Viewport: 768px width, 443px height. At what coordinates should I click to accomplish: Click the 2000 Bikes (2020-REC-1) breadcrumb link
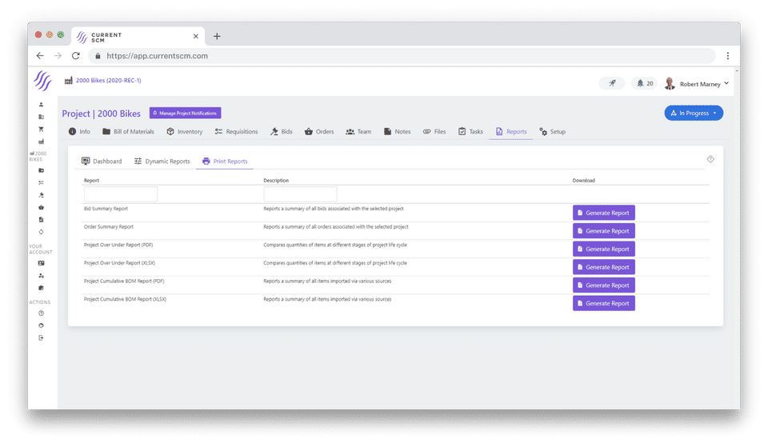[108, 80]
